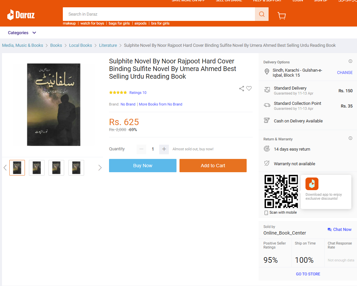Click the Delivery Options info icon

pyautogui.click(x=350, y=61)
